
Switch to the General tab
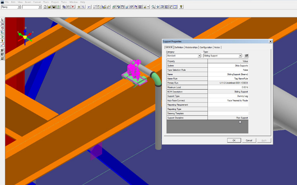[x=169, y=47]
